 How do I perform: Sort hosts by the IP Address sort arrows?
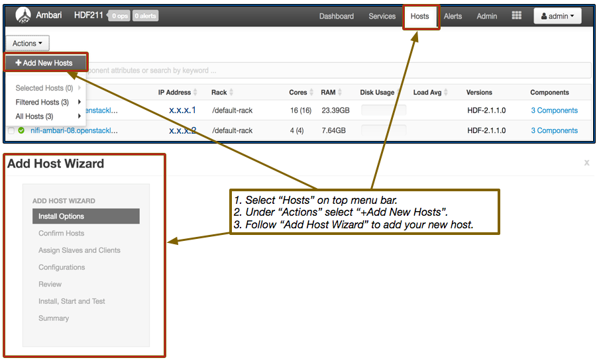(x=195, y=92)
